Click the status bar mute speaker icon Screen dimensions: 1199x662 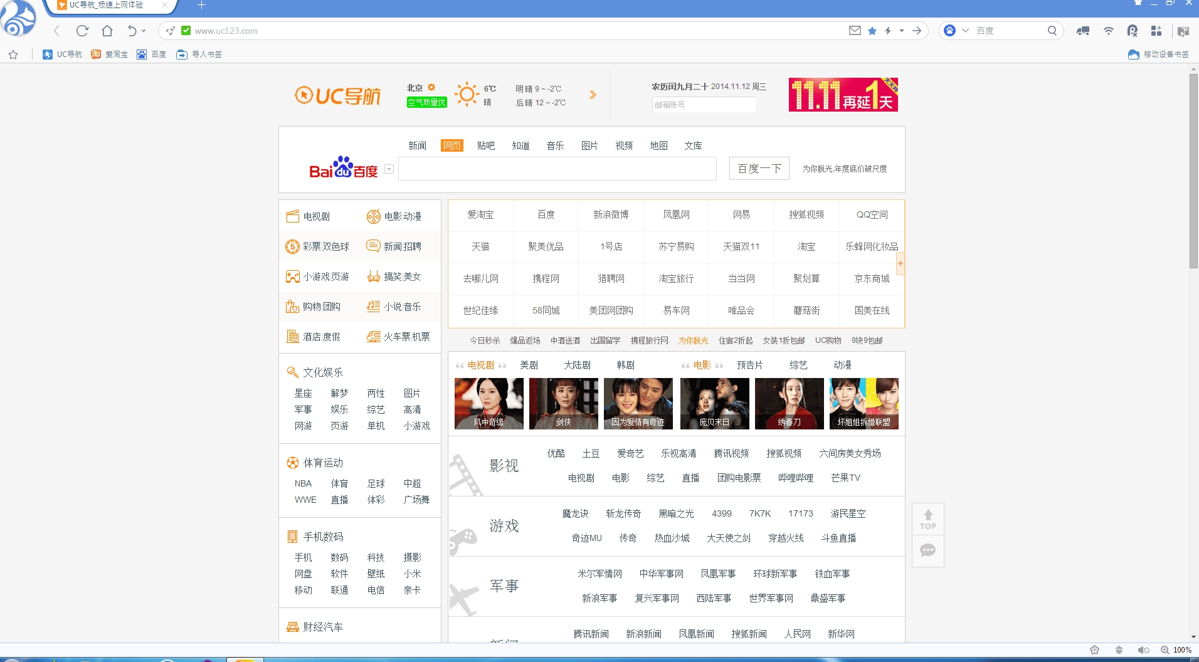click(x=1143, y=650)
